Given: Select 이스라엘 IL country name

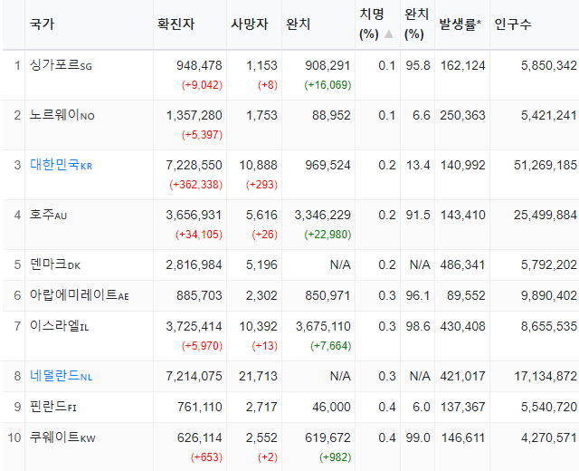Looking at the screenshot, I should click(x=59, y=326).
